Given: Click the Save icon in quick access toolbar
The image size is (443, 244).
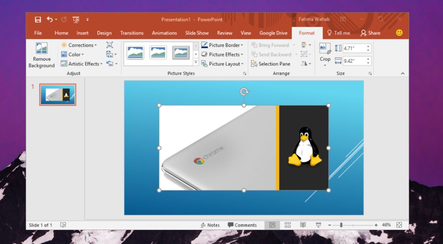Looking at the screenshot, I should tap(38, 20).
